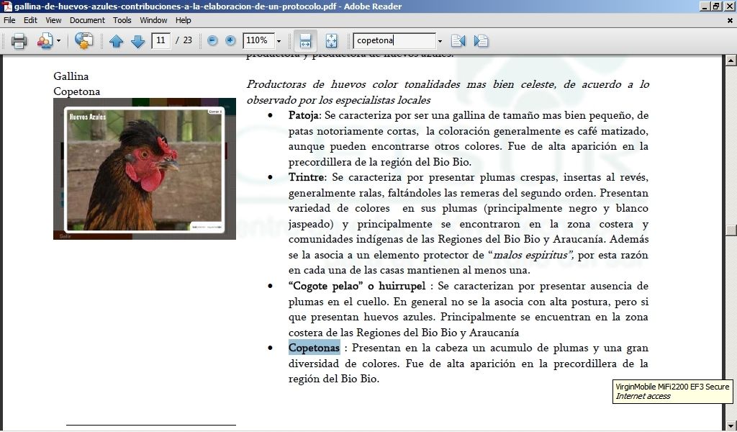This screenshot has height=432, width=737.
Task: Click the page number field showing 11
Action: [161, 40]
